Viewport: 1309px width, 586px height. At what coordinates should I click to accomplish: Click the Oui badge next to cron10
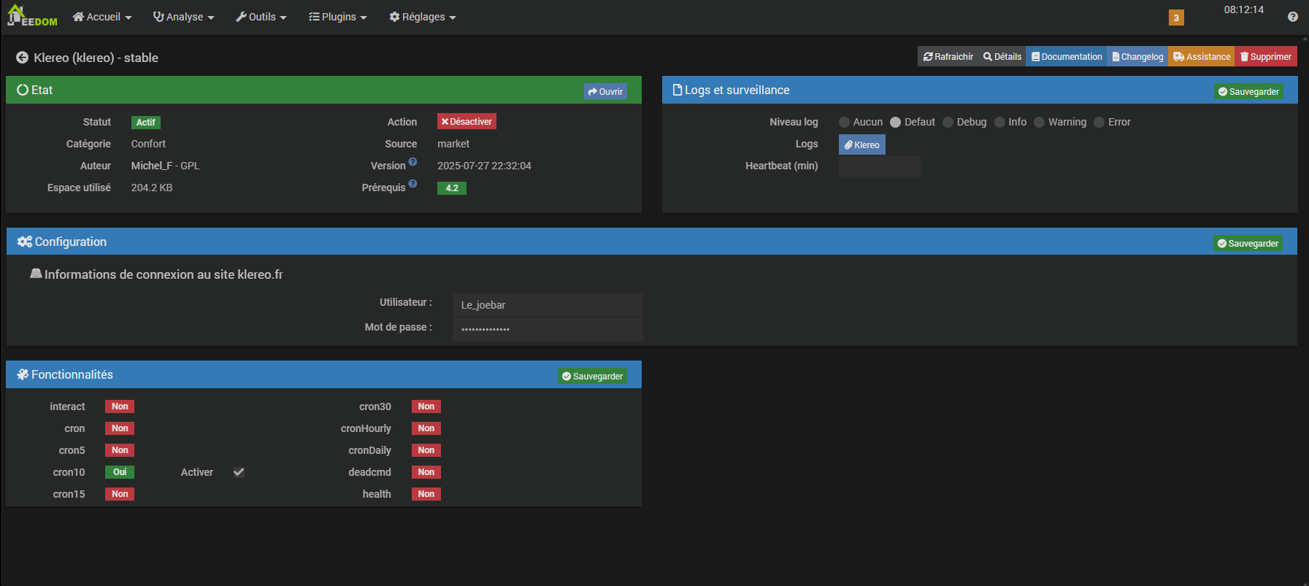[x=120, y=472]
